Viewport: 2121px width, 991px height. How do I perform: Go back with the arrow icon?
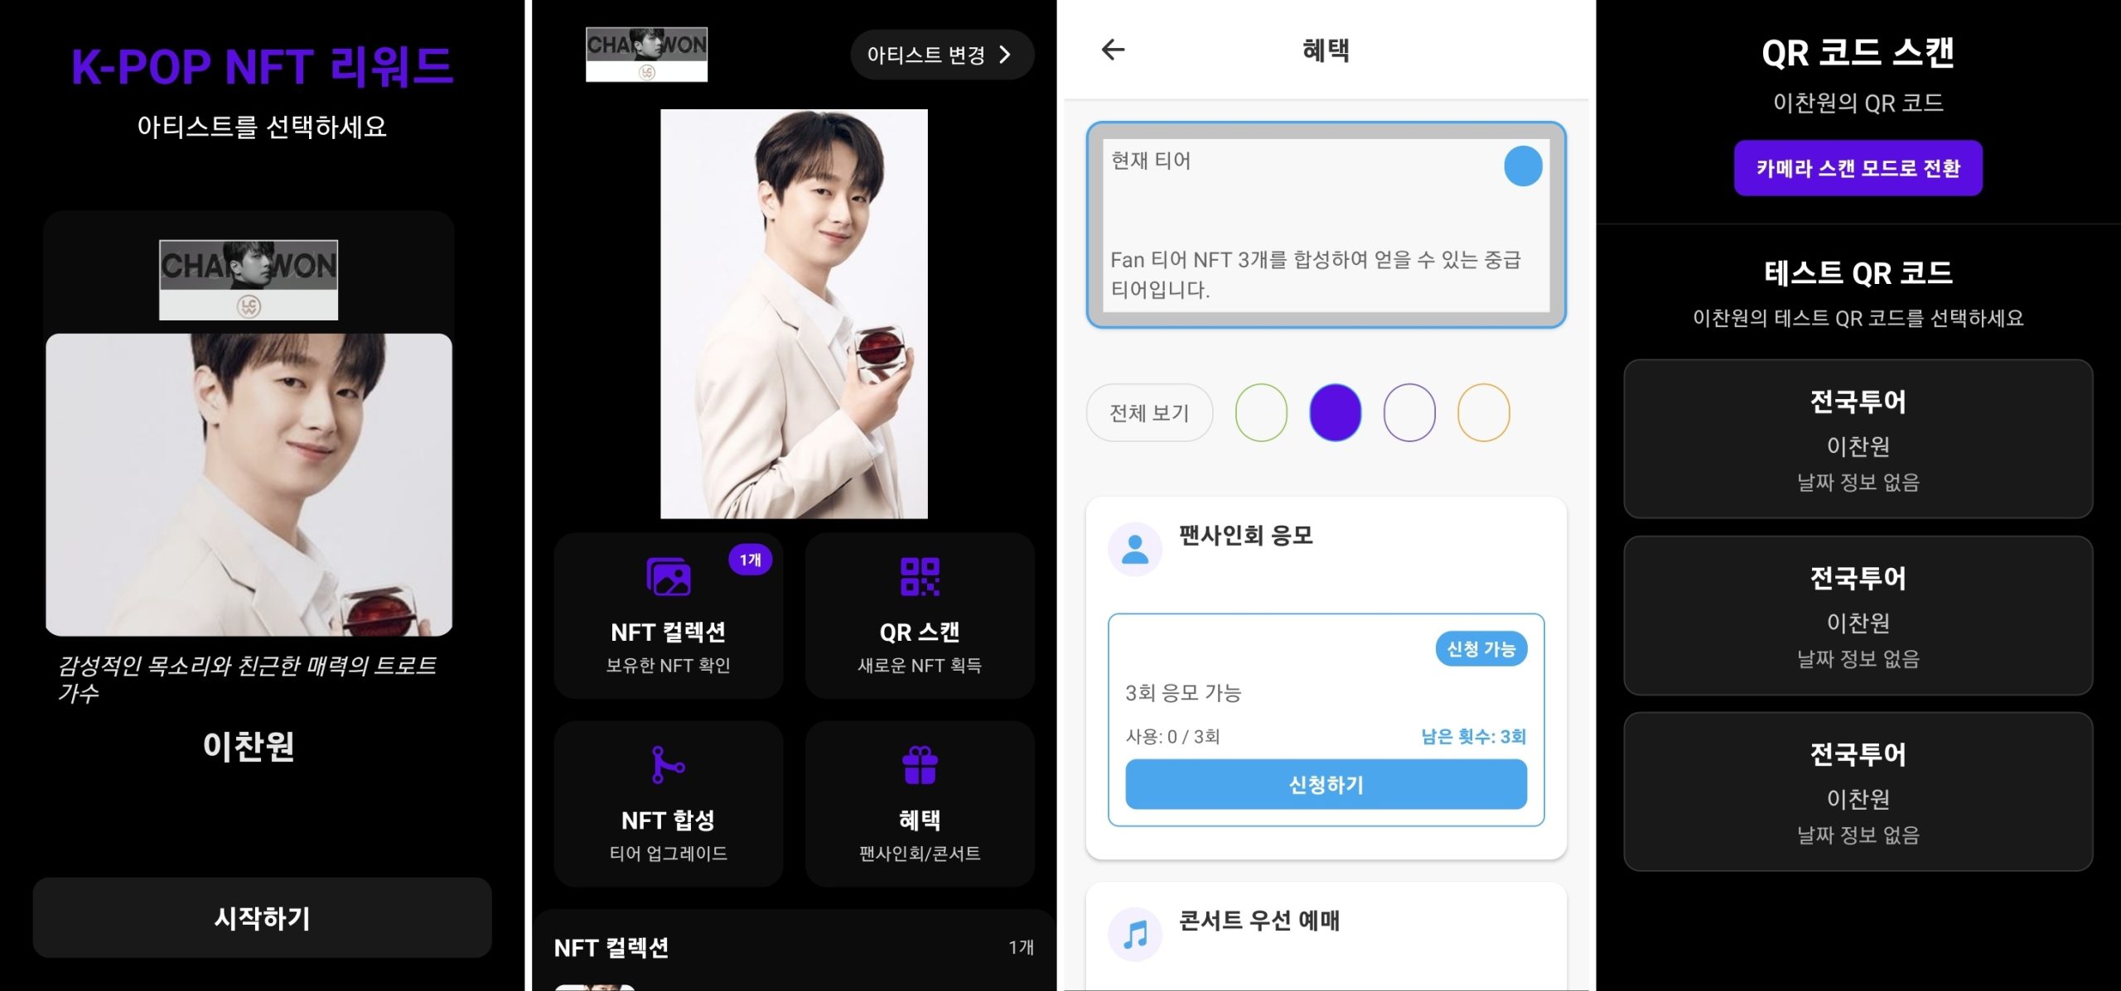pyautogui.click(x=1113, y=50)
